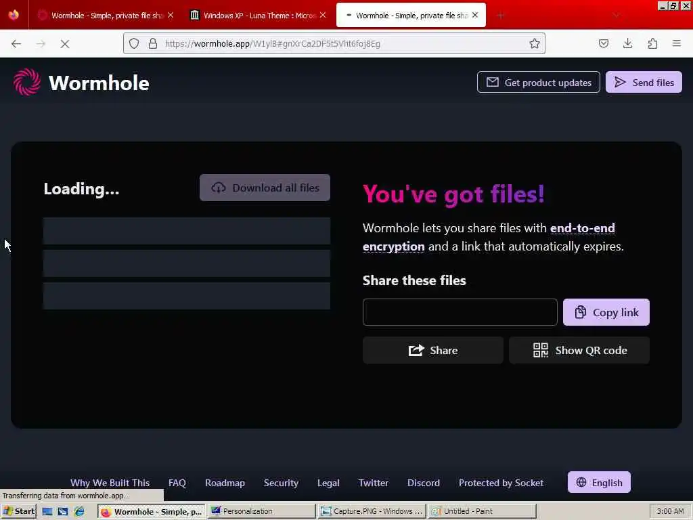Screen dimensions: 693x520
Task: Switch to Capture.PNG taskbar window
Action: [372, 512]
